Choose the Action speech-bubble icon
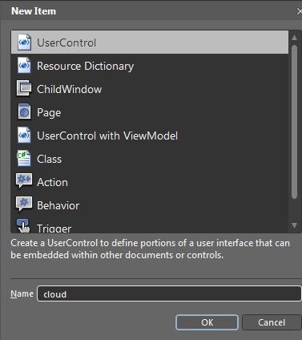 (x=24, y=180)
